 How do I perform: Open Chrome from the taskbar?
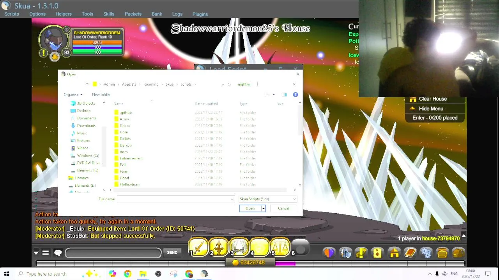coord(127,274)
